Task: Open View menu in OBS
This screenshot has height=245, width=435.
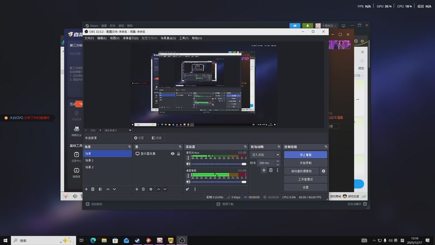Action: pyautogui.click(x=115, y=38)
